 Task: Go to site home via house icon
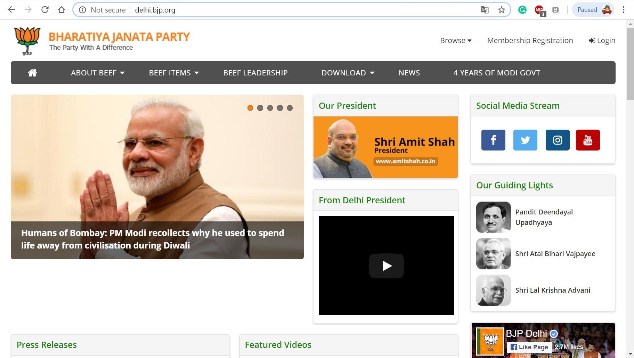[x=32, y=73]
